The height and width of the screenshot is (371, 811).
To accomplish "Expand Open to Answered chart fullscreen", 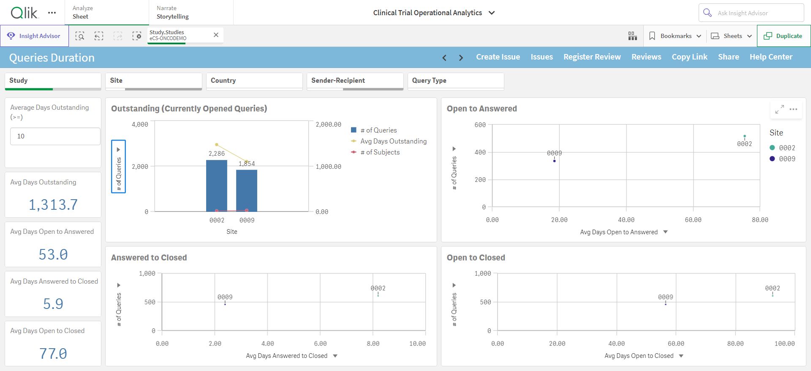I will 780,109.
